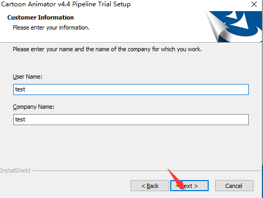Click the red arrow annotation
The height and width of the screenshot is (198, 263).
176,180
